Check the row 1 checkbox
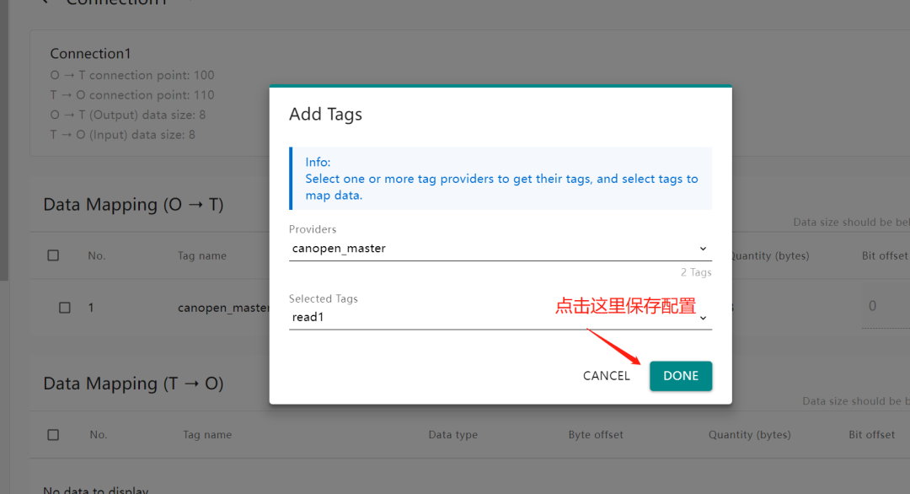The image size is (910, 494). [65, 308]
